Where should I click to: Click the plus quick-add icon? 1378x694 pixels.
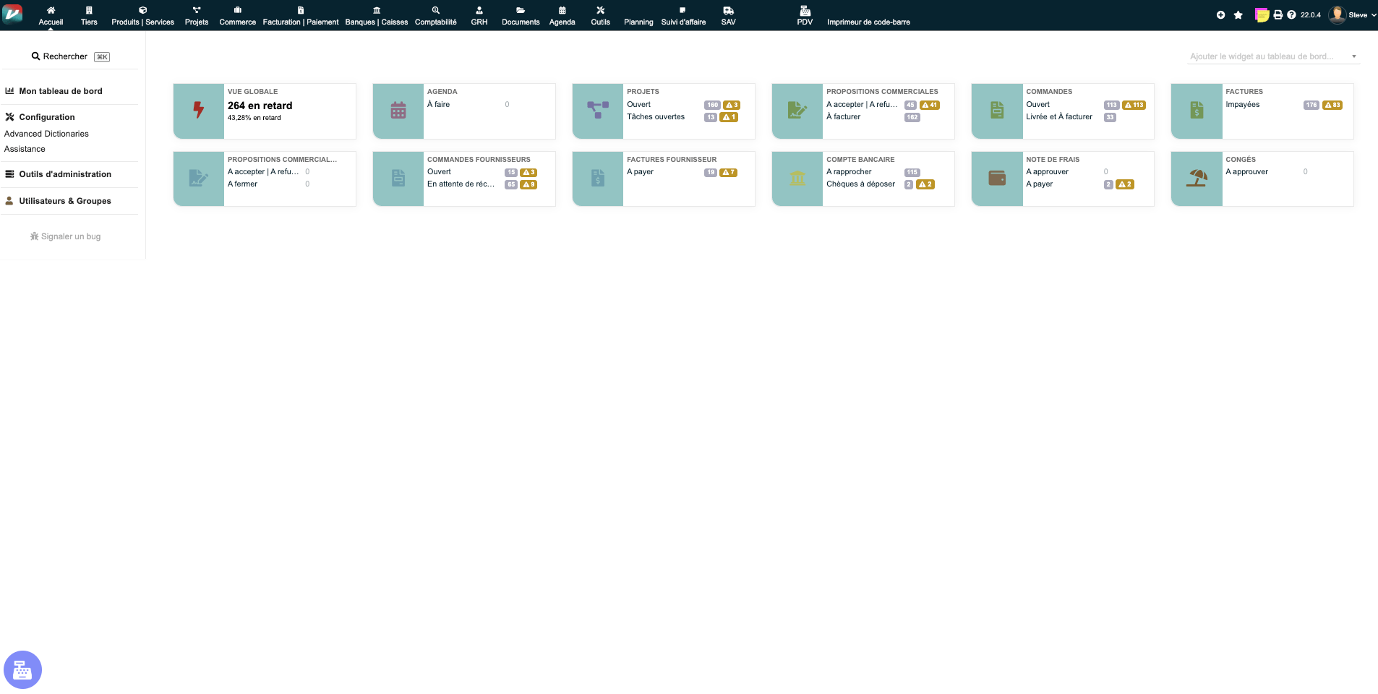point(1220,15)
